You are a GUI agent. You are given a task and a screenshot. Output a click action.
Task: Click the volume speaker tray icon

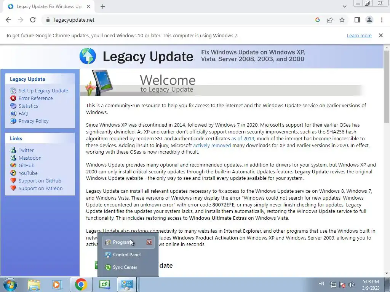[x=352, y=285]
